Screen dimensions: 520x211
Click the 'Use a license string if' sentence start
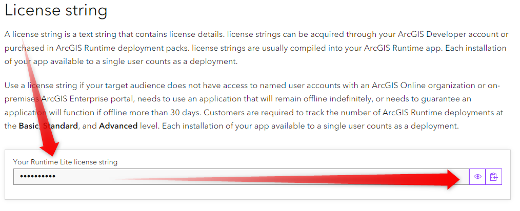pyautogui.click(x=41, y=86)
